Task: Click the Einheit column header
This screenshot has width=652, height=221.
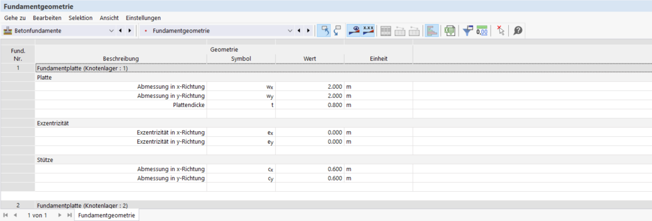Action: pyautogui.click(x=378, y=58)
